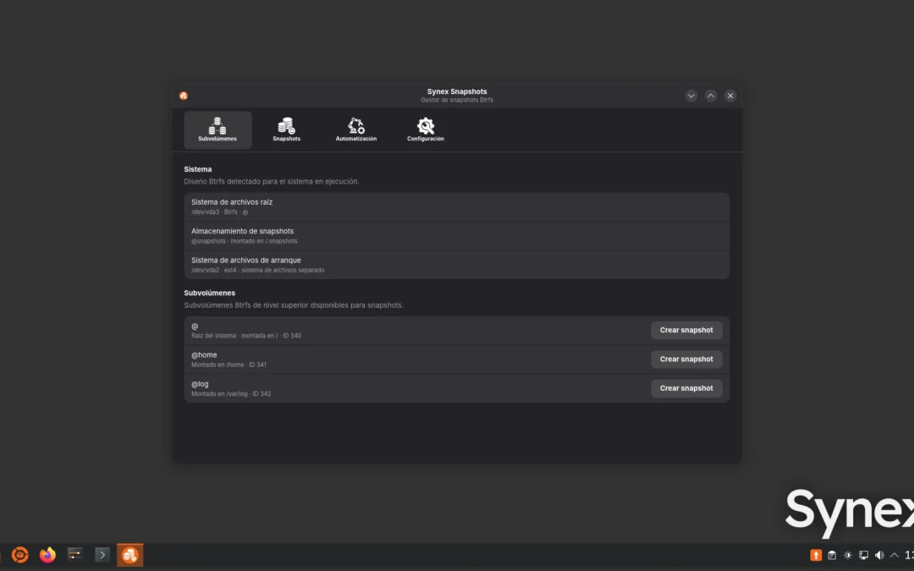Create a snapshot of @home

pyautogui.click(x=686, y=360)
